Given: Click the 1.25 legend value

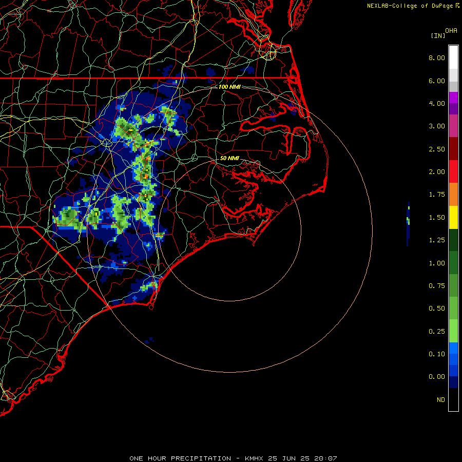Looking at the screenshot, I should [x=437, y=240].
